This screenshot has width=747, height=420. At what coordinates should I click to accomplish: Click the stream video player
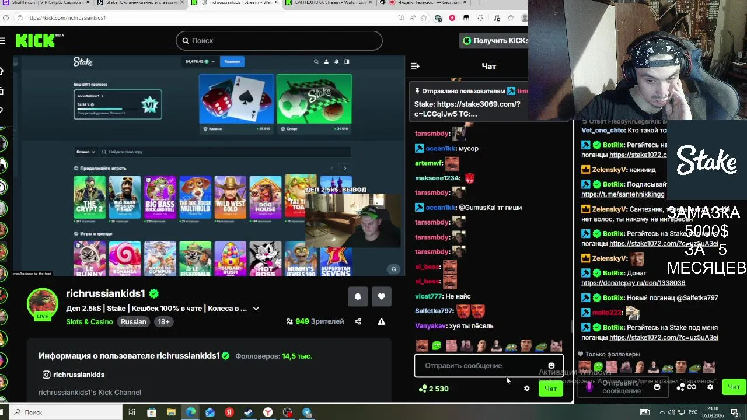click(209, 166)
